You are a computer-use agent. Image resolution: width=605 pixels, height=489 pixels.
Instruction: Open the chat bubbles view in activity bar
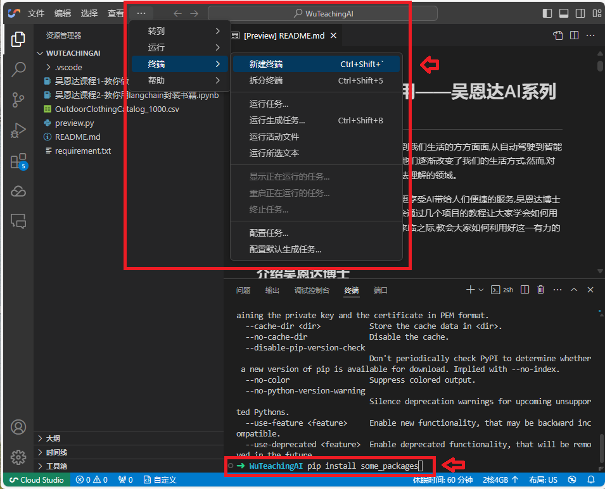(x=18, y=221)
